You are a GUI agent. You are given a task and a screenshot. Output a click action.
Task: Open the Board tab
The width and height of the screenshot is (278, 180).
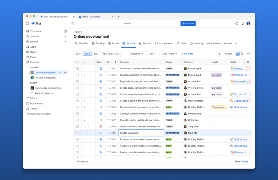point(114,43)
